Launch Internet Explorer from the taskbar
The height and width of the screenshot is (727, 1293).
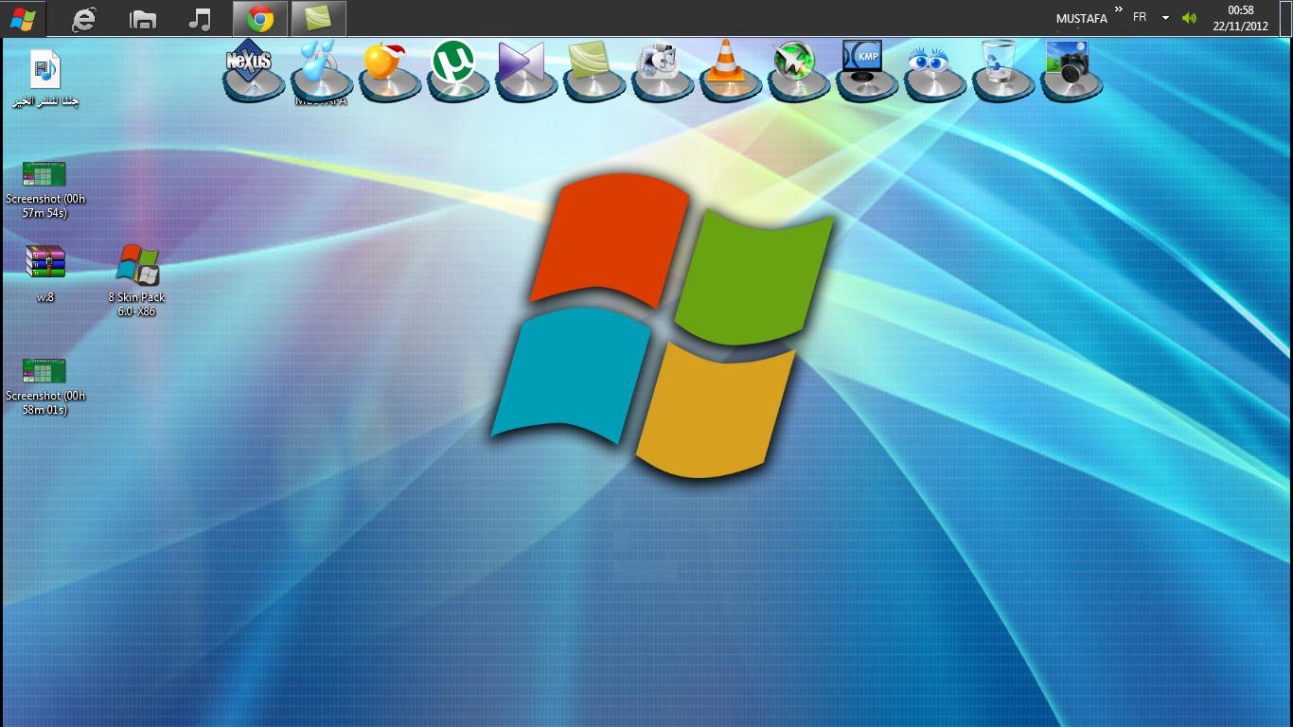(x=84, y=18)
